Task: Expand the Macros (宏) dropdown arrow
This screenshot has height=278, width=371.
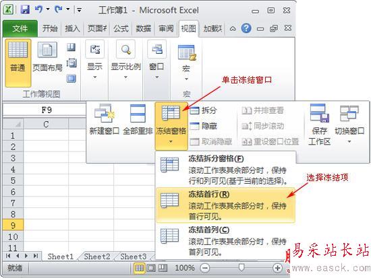Action: tap(186, 79)
